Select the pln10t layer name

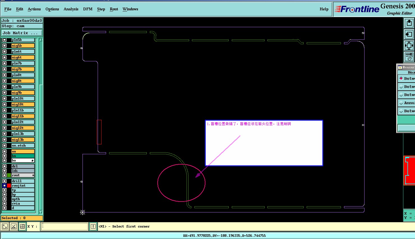click(x=23, y=99)
